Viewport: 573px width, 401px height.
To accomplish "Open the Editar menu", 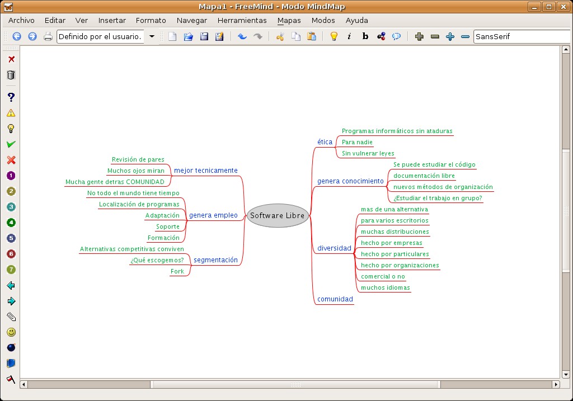I will [x=55, y=21].
